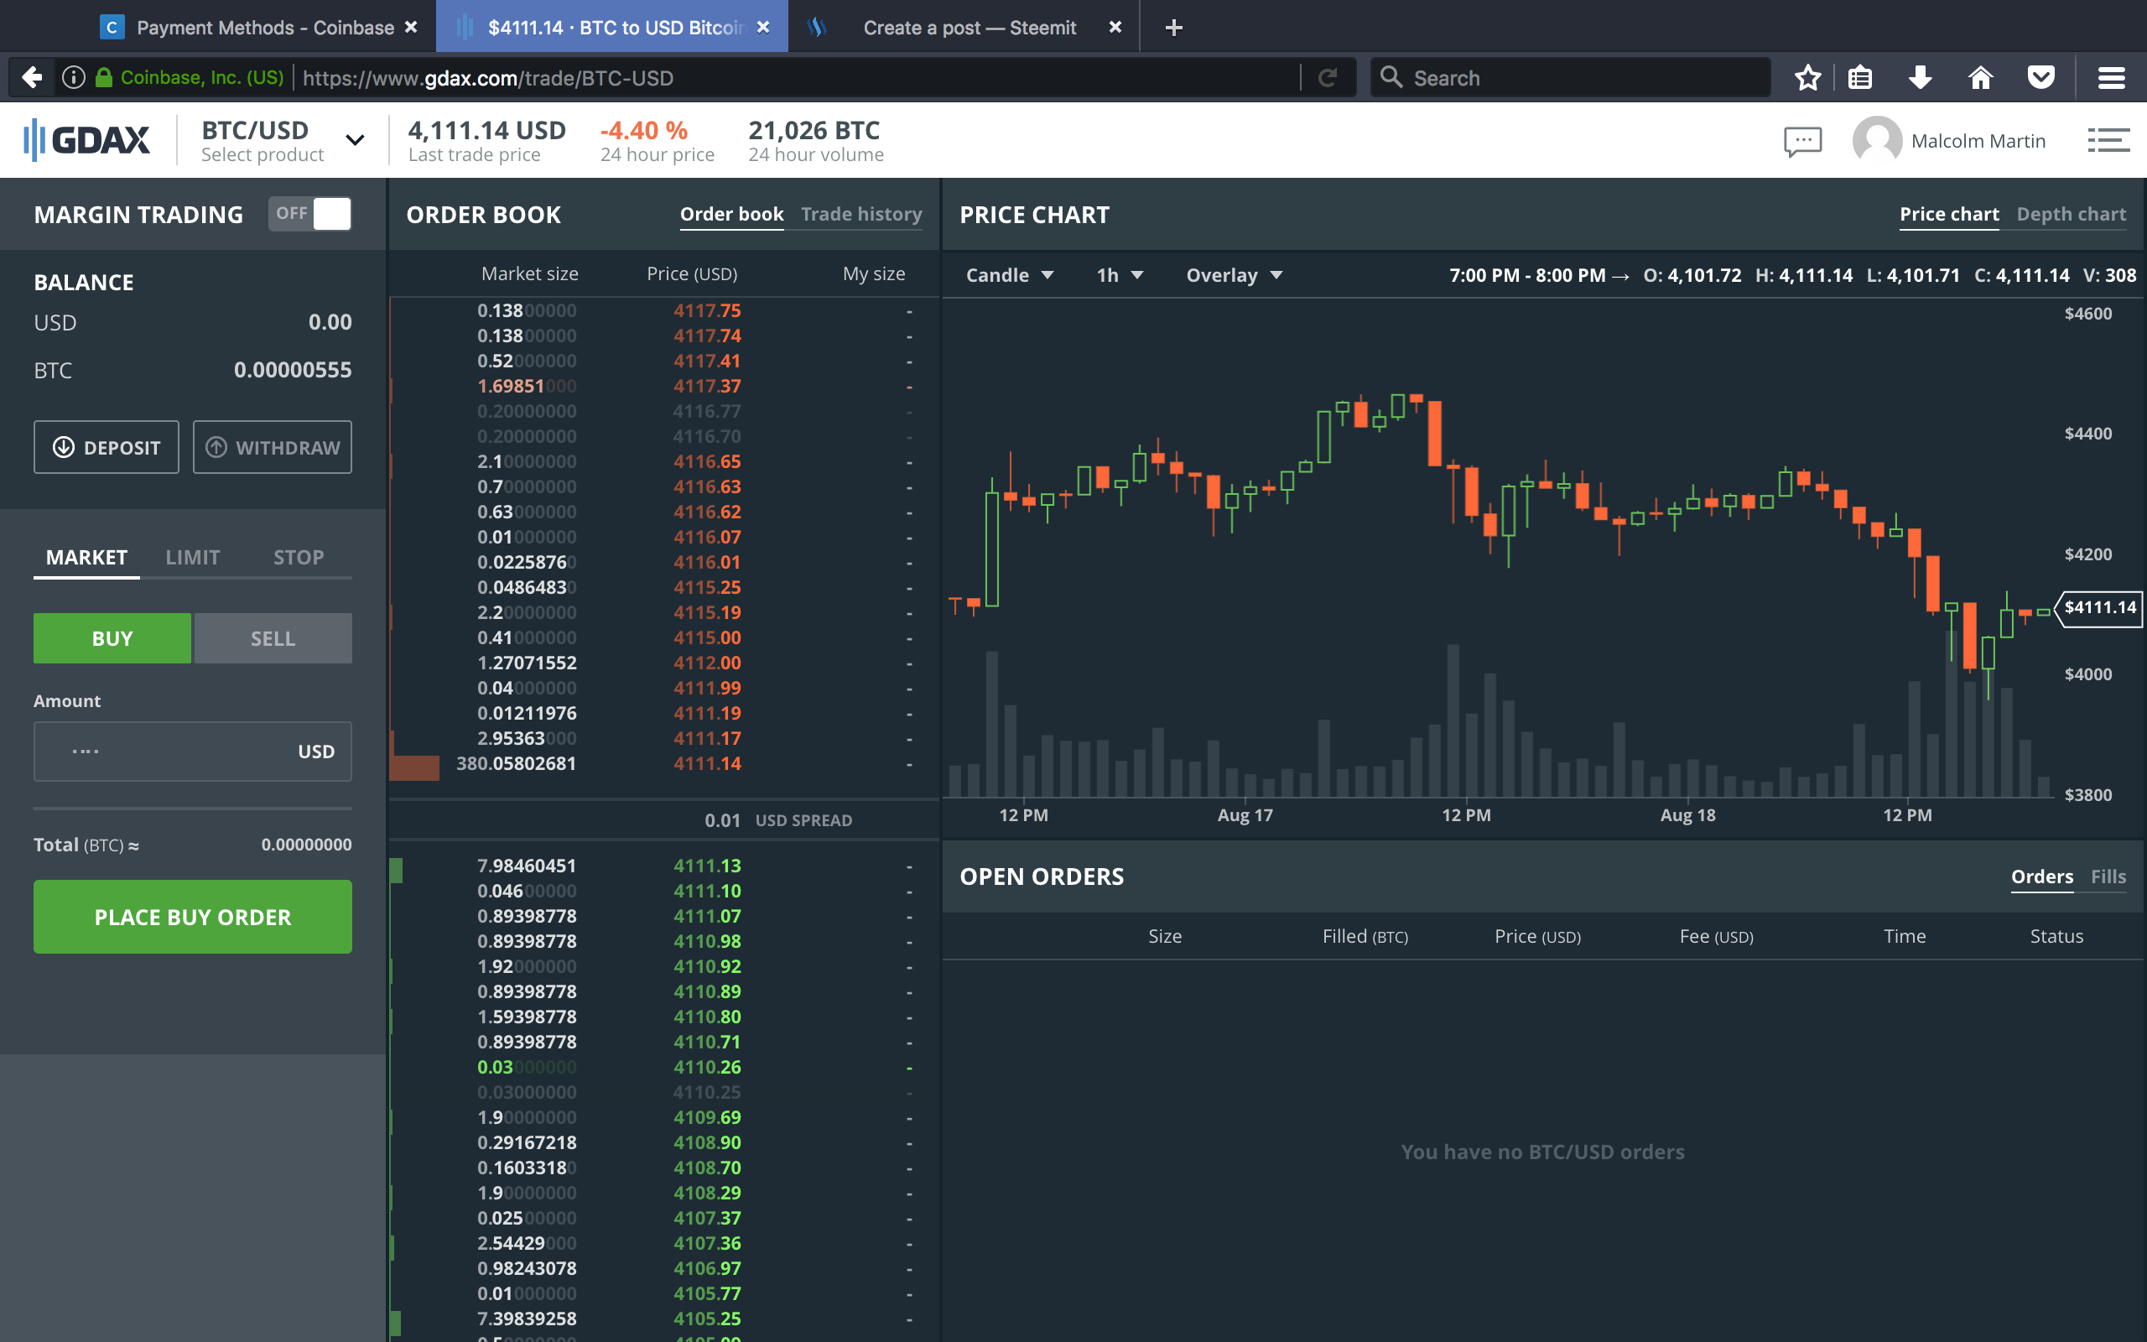
Task: Click the USD balance value 0.00
Action: (330, 322)
